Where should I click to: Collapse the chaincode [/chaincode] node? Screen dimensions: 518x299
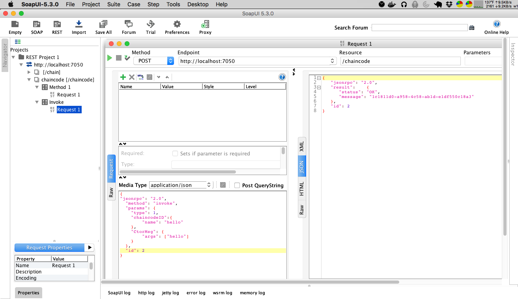point(29,79)
